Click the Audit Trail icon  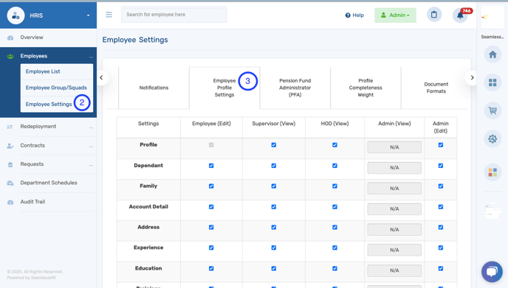point(10,203)
